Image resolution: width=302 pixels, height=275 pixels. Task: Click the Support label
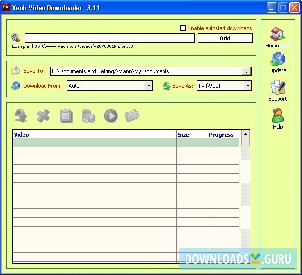tap(278, 99)
